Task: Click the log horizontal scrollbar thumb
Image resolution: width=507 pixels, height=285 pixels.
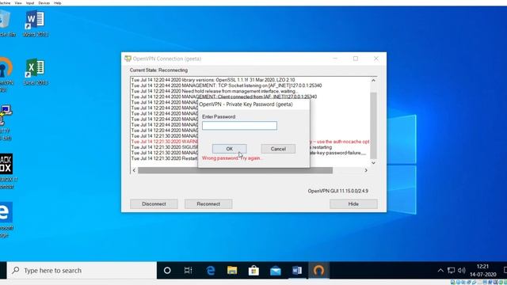Action: point(235,170)
